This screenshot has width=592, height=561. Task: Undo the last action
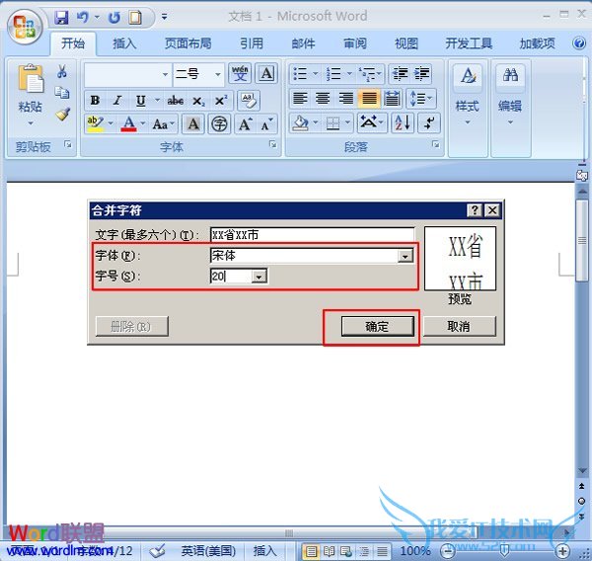pos(83,18)
